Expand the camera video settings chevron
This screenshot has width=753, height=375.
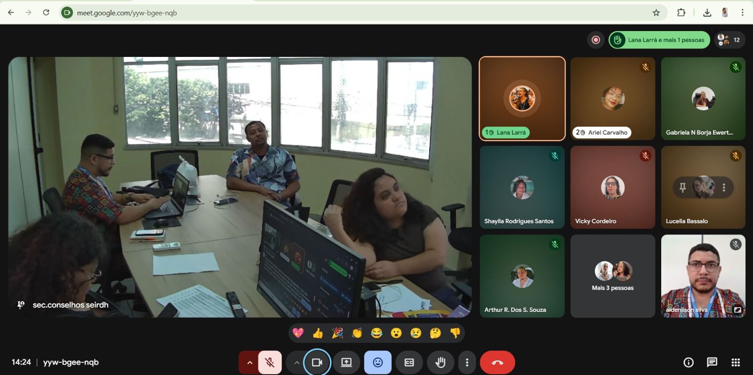click(296, 362)
